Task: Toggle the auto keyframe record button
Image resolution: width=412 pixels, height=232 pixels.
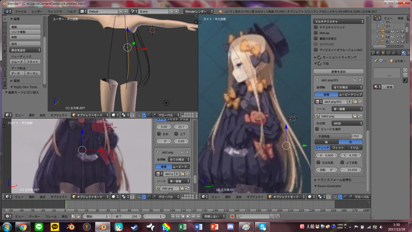Action: 232,216
